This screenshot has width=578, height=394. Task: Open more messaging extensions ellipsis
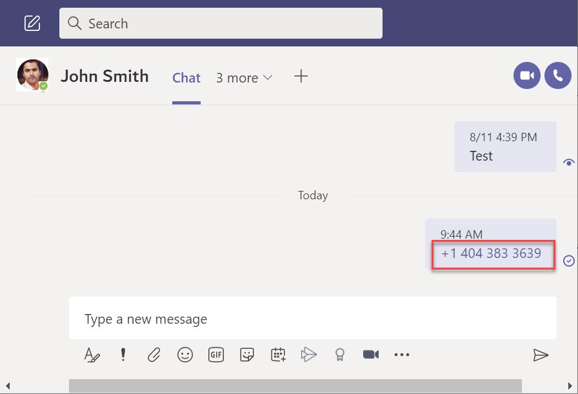402,355
